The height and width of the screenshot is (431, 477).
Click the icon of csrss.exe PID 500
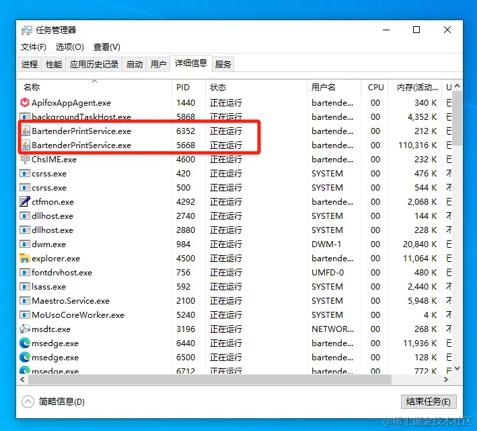[25, 187]
